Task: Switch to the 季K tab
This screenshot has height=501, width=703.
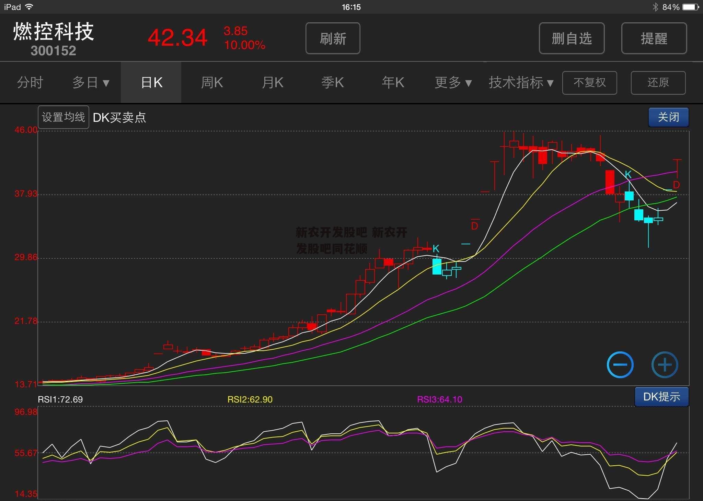Action: click(x=332, y=82)
